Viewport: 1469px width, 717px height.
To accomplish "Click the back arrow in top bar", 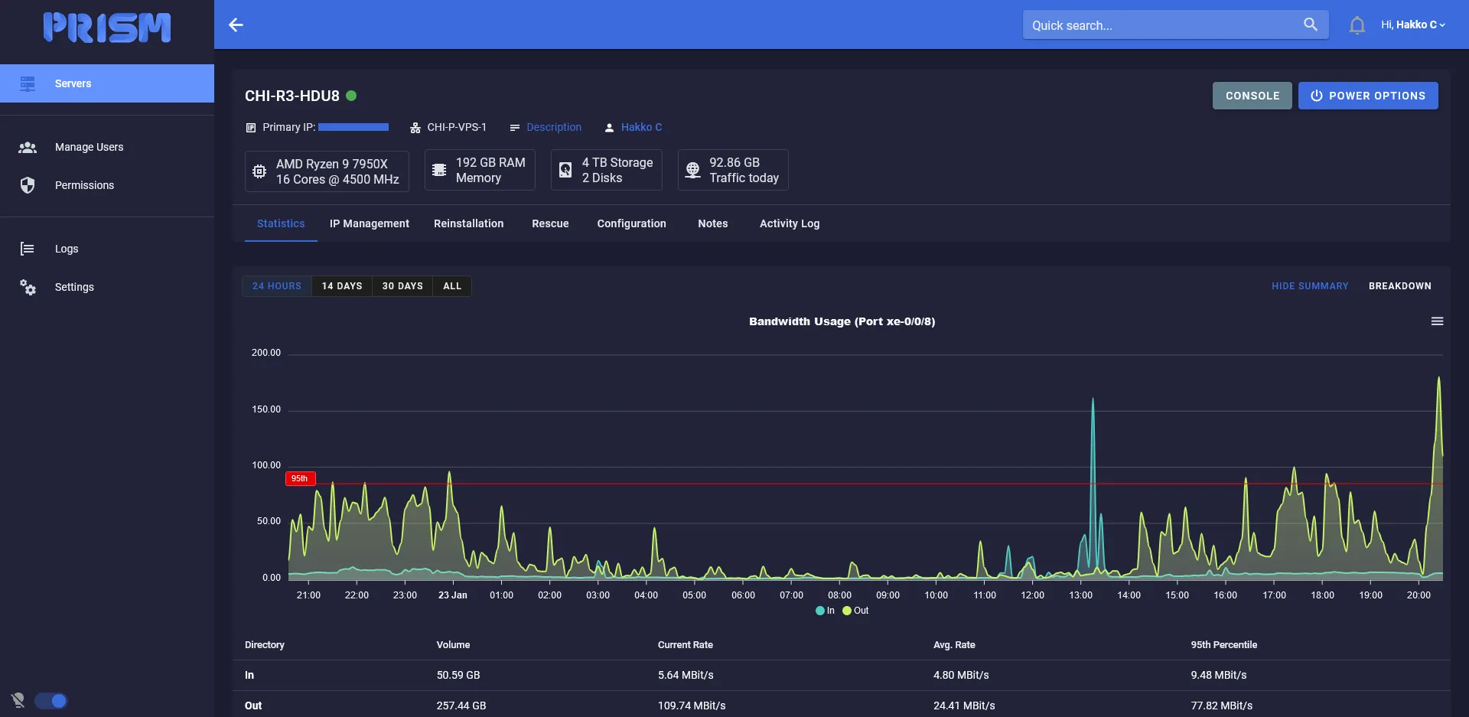I will coord(236,25).
